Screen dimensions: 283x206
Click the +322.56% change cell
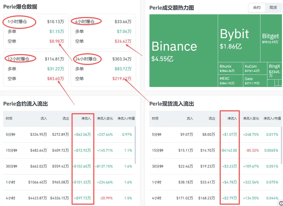click(251, 182)
